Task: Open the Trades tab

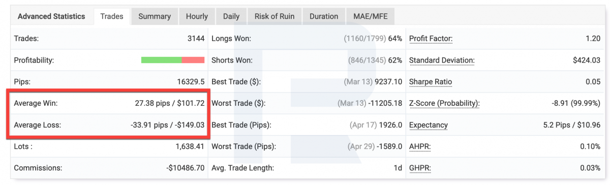Action: pos(112,16)
